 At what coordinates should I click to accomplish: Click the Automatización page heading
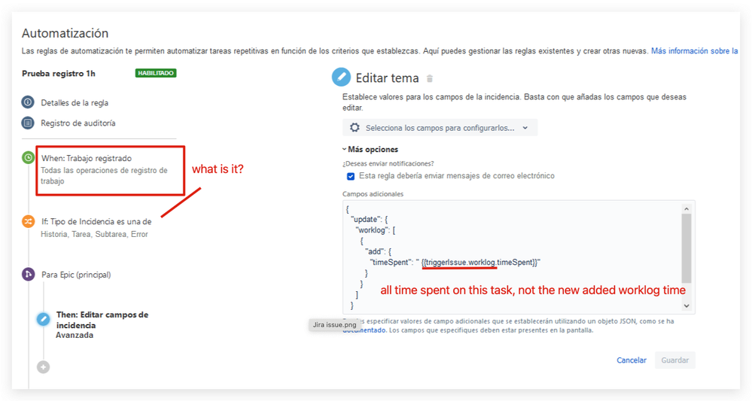coord(65,33)
